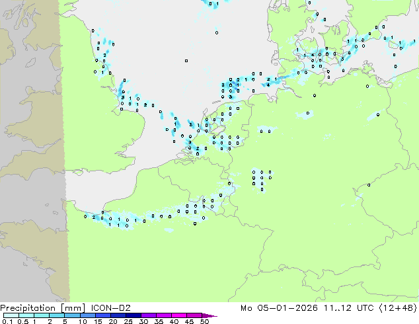Click the '30' legend scale value
This screenshot has height=324, width=419.
coord(143,321)
